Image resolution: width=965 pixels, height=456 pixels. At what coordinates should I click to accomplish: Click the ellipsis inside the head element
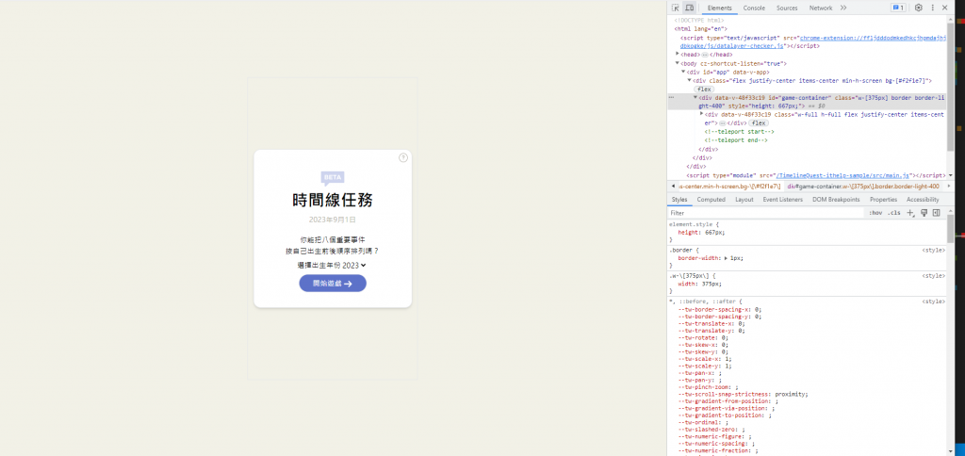tap(705, 54)
